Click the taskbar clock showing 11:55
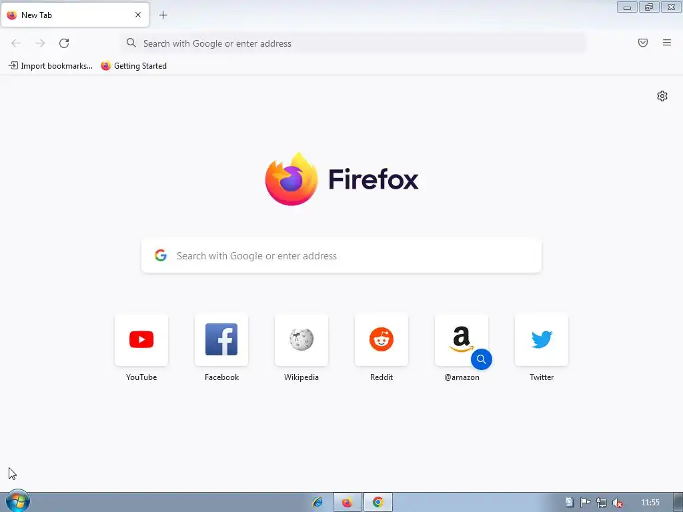The width and height of the screenshot is (683, 512). click(650, 503)
